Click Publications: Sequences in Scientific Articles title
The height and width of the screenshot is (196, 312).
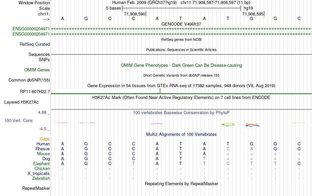click(181, 50)
